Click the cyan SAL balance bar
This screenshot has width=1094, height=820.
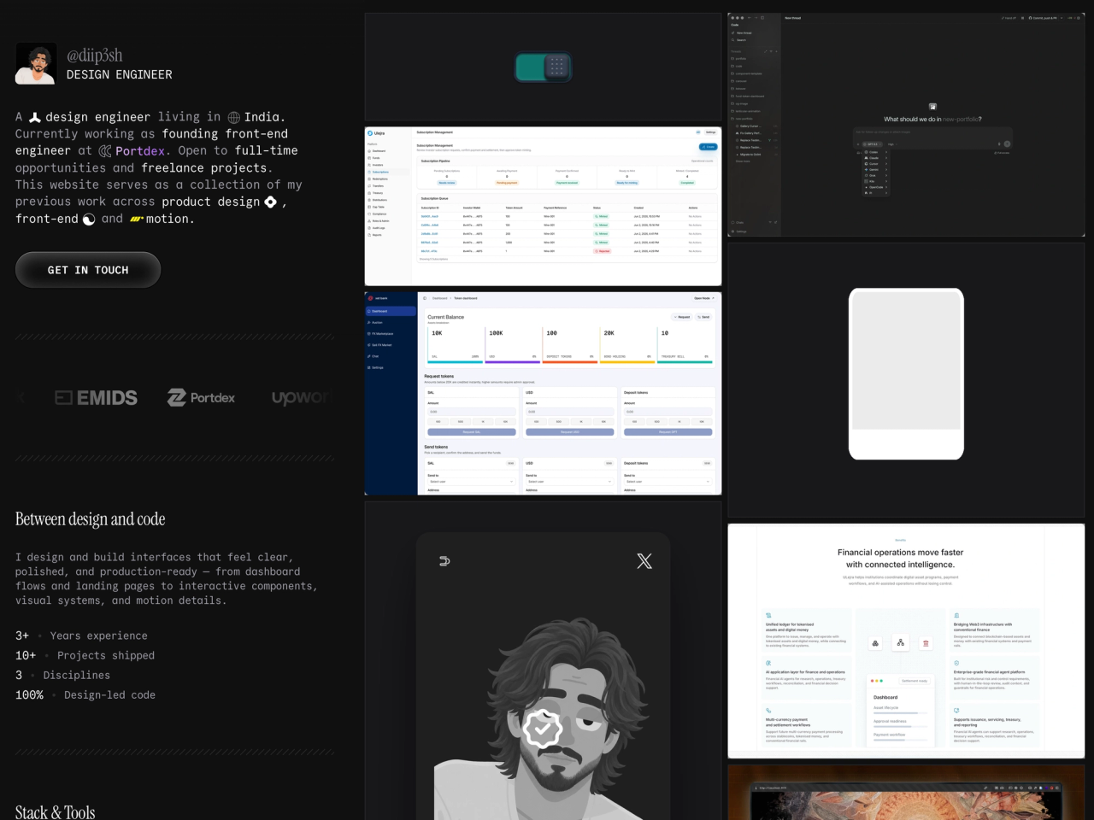454,362
